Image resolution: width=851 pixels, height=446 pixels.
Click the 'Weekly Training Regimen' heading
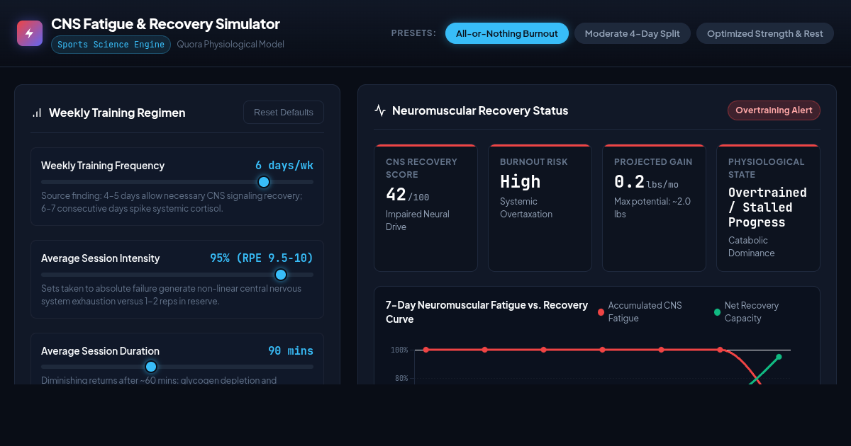117,113
